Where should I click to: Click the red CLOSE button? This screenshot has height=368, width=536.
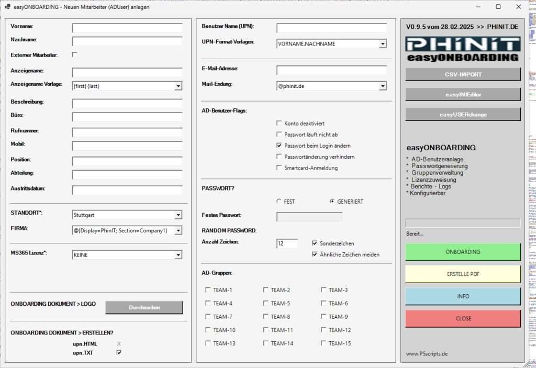(462, 318)
